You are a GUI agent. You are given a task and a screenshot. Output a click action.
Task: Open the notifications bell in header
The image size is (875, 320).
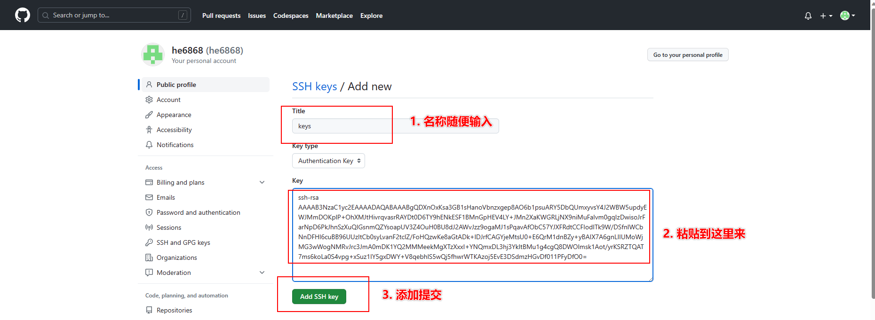(808, 16)
